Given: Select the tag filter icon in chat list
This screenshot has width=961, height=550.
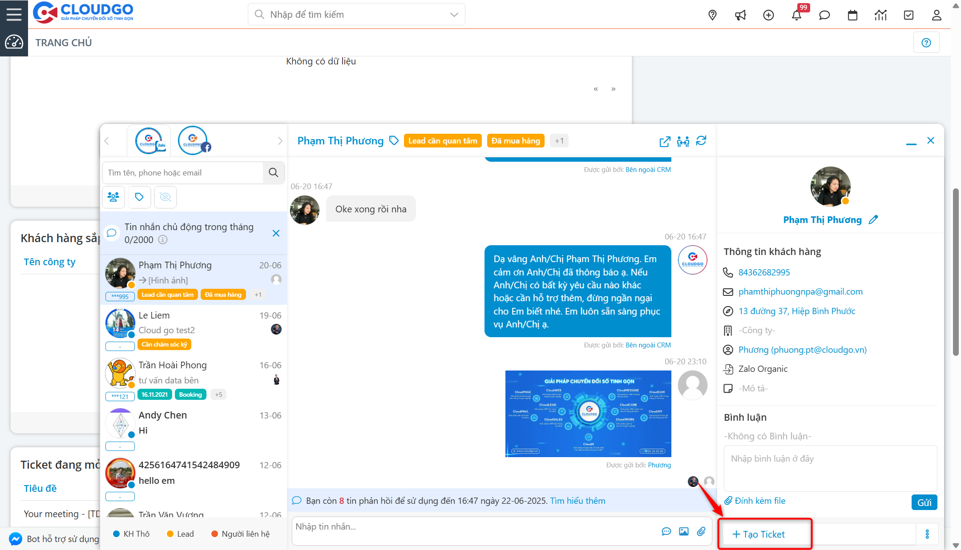Looking at the screenshot, I should point(139,197).
